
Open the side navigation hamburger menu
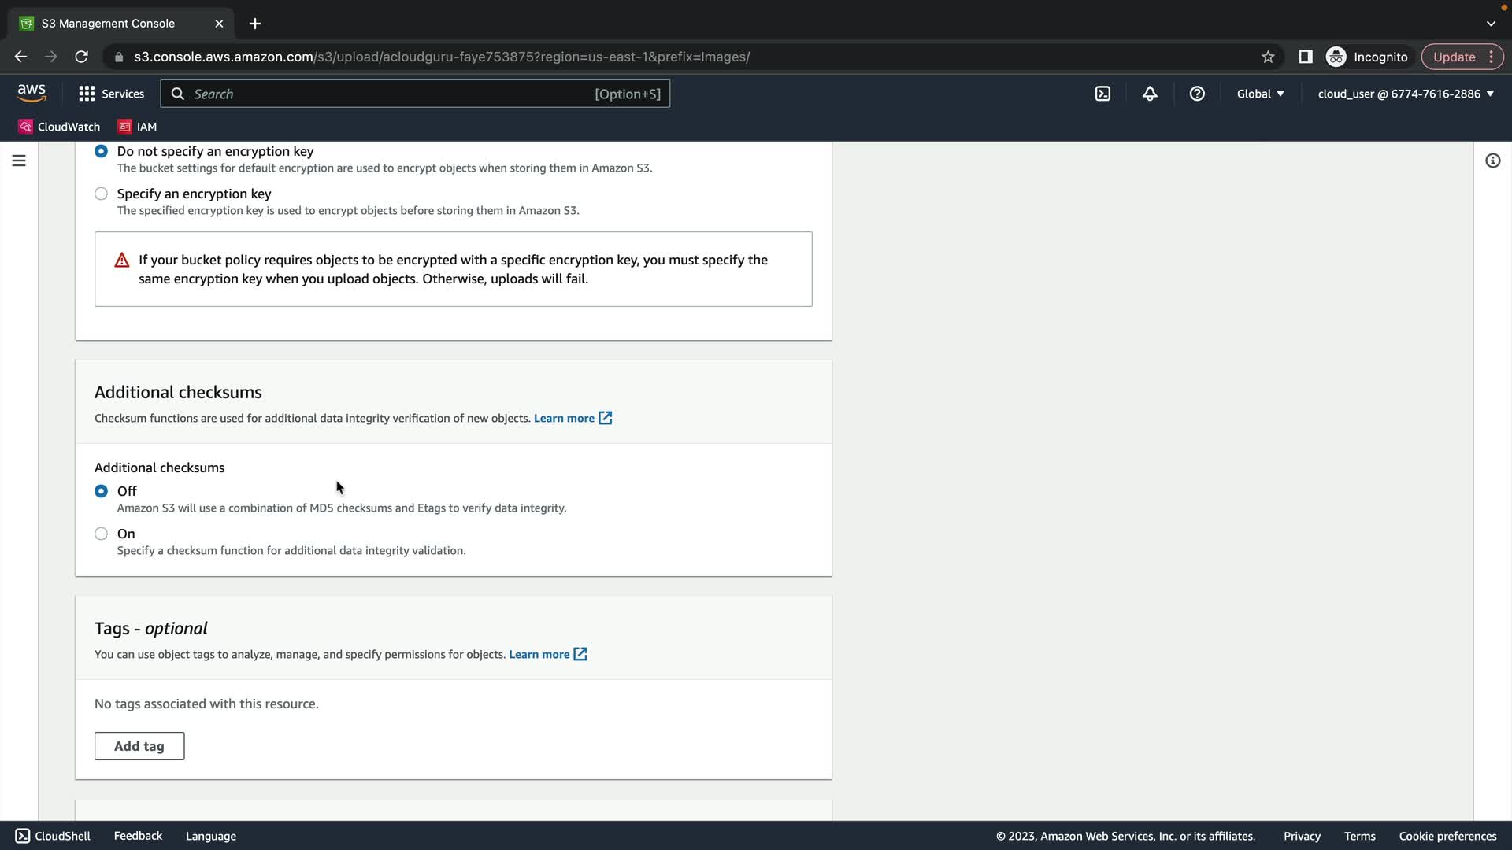pyautogui.click(x=19, y=161)
